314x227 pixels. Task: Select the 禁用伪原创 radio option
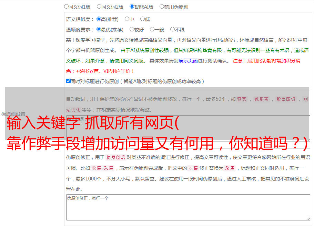[162, 7]
